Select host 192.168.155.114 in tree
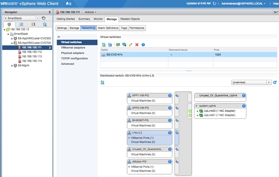The width and height of the screenshot is (279, 177). click(31, 61)
